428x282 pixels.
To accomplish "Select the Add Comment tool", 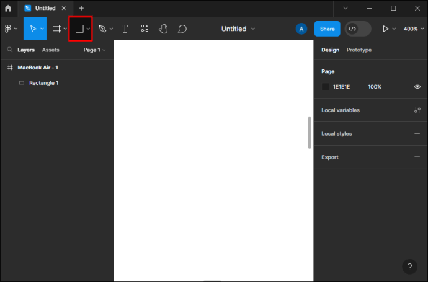I will (x=182, y=29).
